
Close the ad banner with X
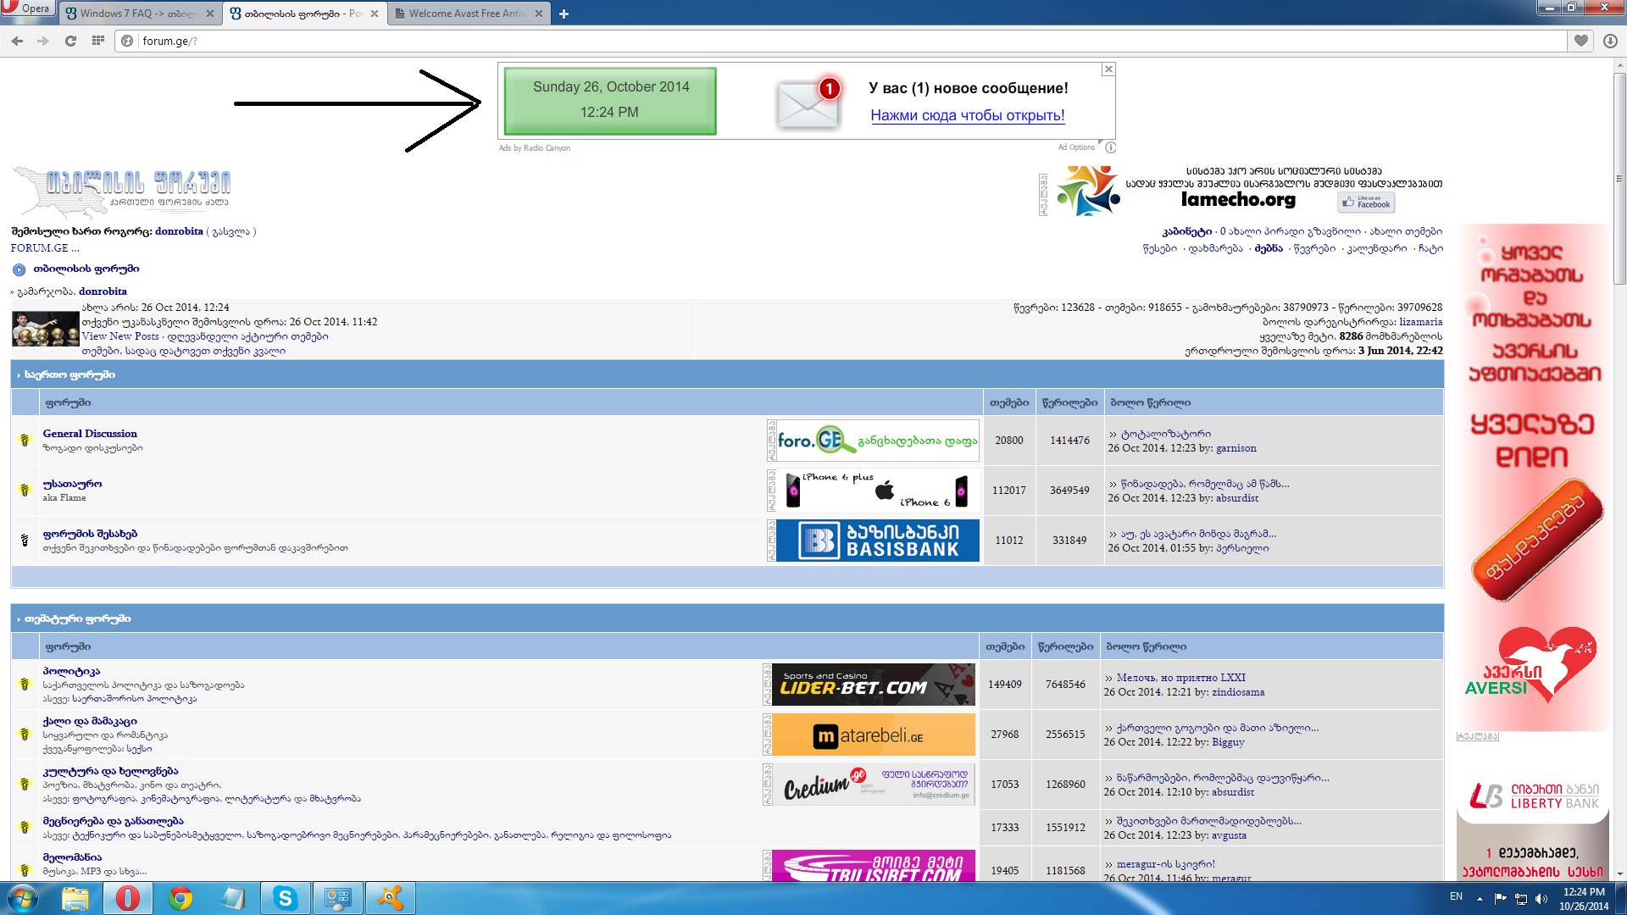point(1108,69)
